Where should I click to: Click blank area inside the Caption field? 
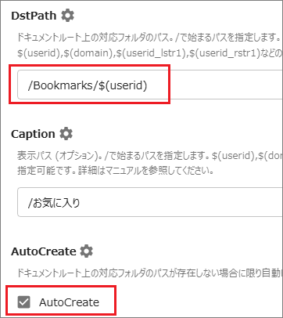click(x=182, y=202)
